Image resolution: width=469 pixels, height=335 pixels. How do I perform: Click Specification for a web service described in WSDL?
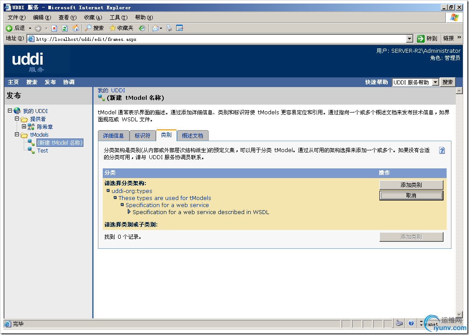tap(201, 212)
